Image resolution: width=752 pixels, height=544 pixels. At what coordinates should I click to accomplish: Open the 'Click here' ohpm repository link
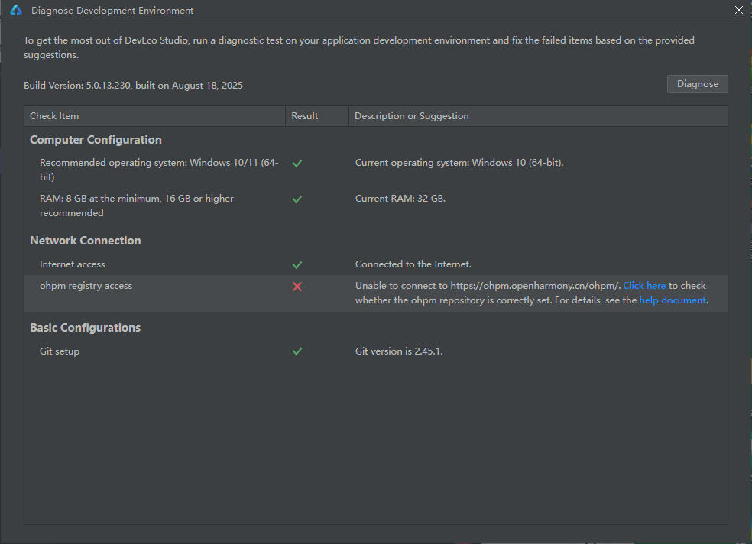pyautogui.click(x=644, y=286)
